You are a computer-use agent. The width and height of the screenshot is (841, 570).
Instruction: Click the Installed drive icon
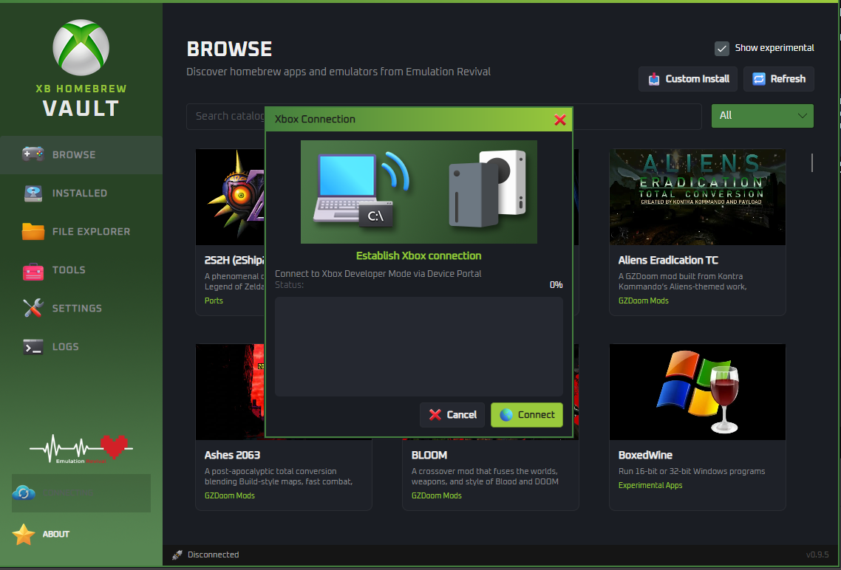click(33, 193)
